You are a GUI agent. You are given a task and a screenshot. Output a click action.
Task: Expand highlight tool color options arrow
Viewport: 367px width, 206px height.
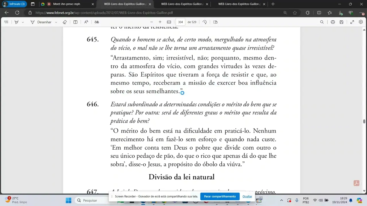tap(23, 22)
